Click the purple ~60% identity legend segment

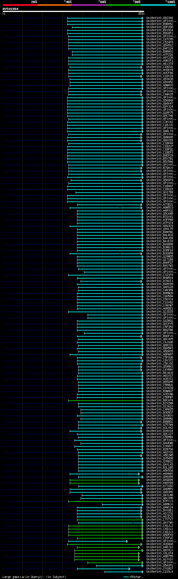89,5
